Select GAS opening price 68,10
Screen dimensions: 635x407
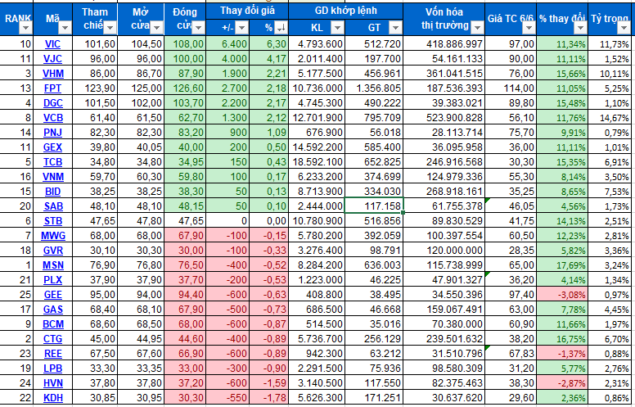[141, 310]
